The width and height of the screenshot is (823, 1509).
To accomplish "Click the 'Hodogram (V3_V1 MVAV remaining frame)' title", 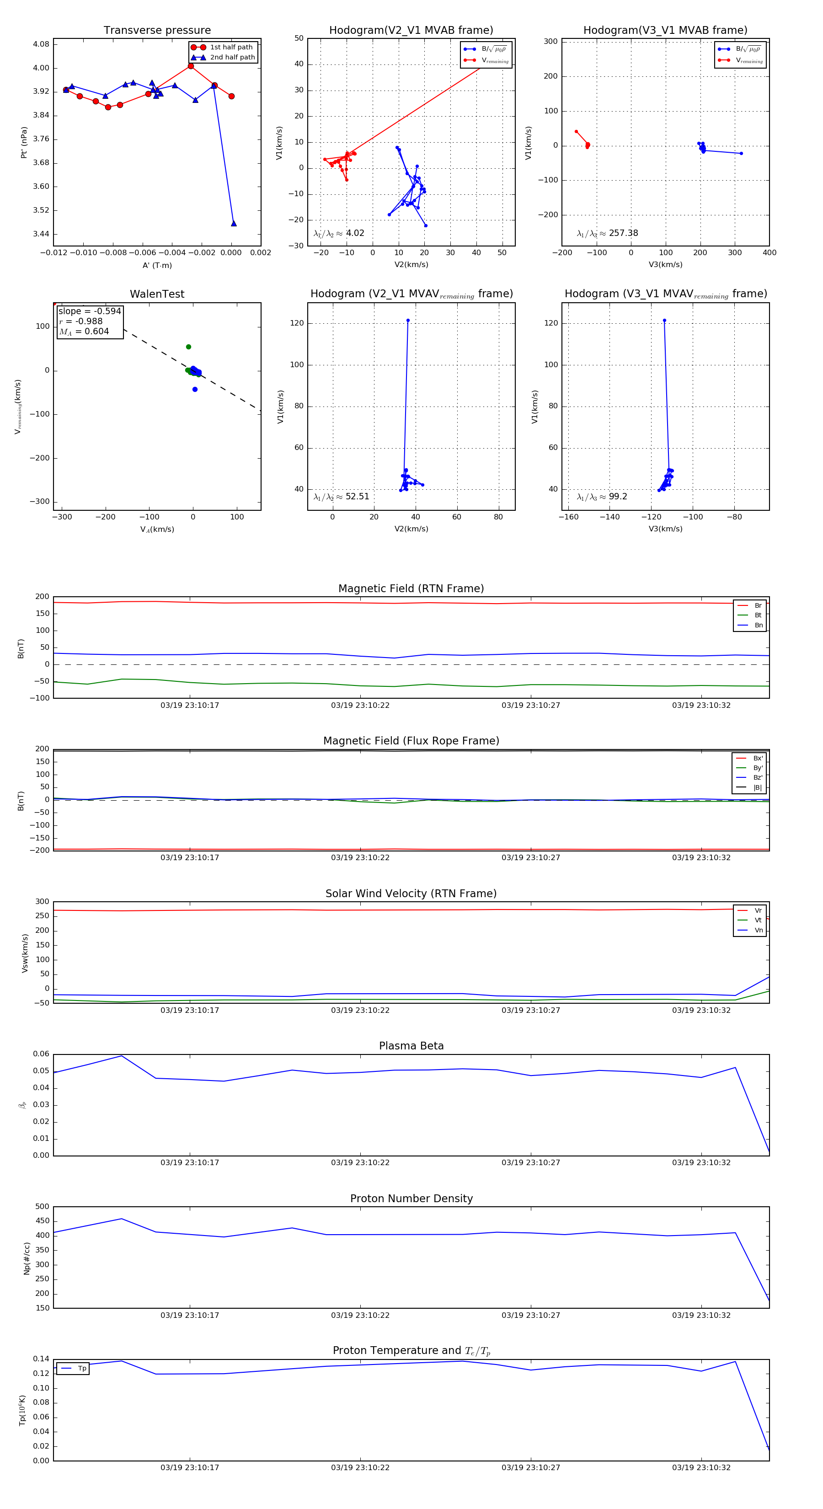I will pos(665,294).
